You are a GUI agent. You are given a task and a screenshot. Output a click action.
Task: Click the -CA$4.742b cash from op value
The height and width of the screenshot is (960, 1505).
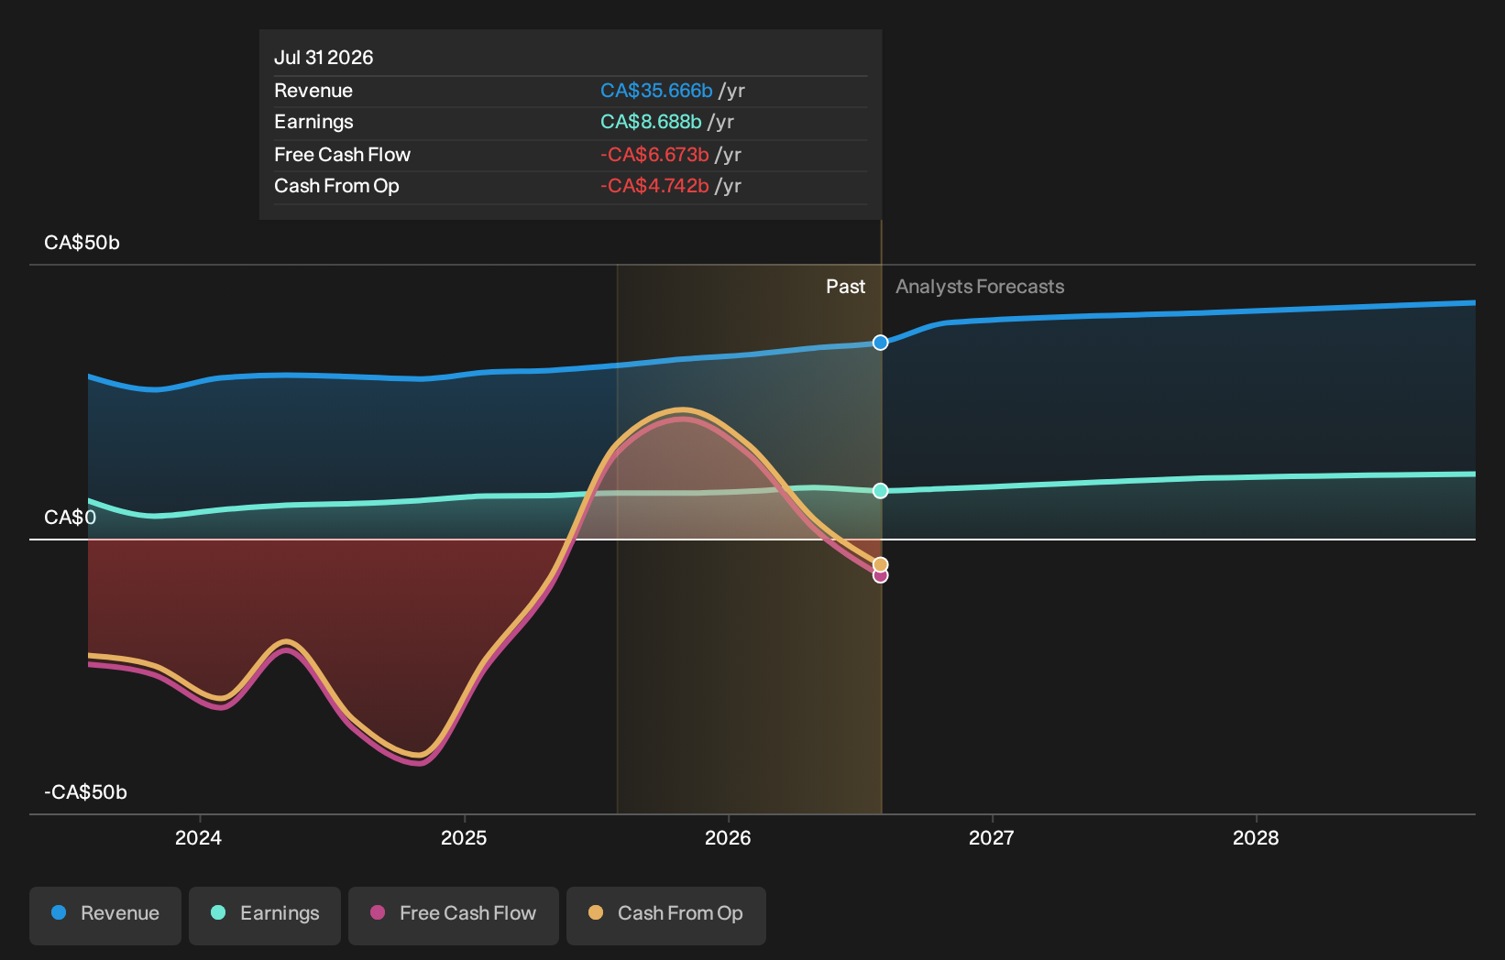click(x=654, y=186)
